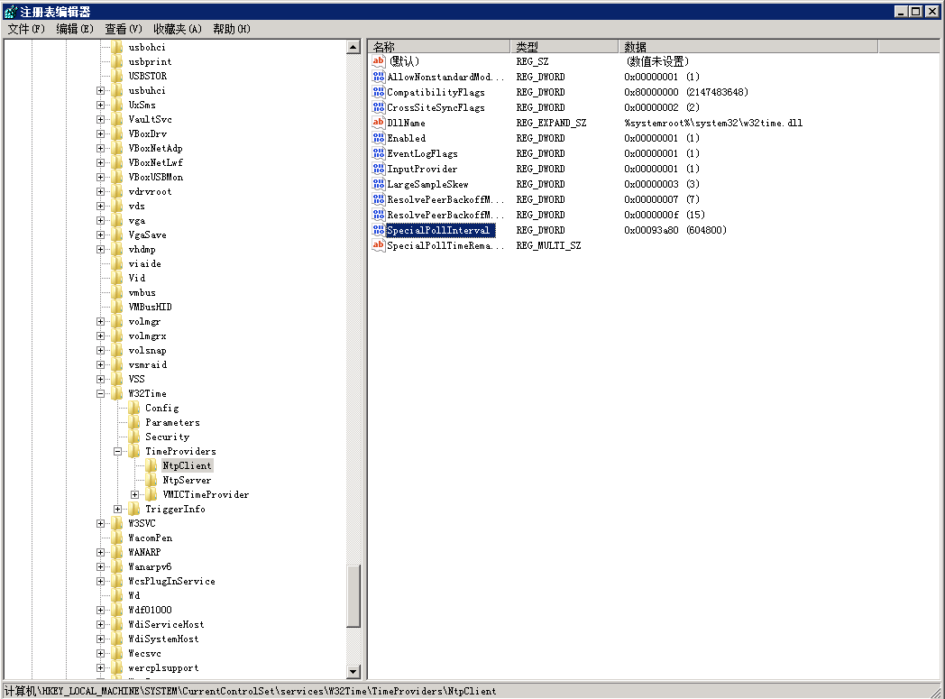This screenshot has width=945, height=699.
Task: Click the DWORD icon beside EventLogFlags
Action: tap(379, 153)
